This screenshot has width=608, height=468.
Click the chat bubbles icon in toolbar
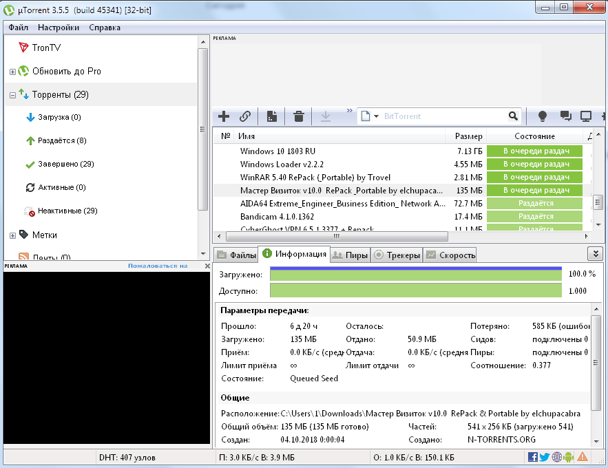coord(566,116)
